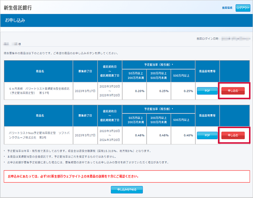The height and width of the screenshot is (198, 253).
Task: Click the 商品説明書等 header in second table
Action: [x=207, y=116]
